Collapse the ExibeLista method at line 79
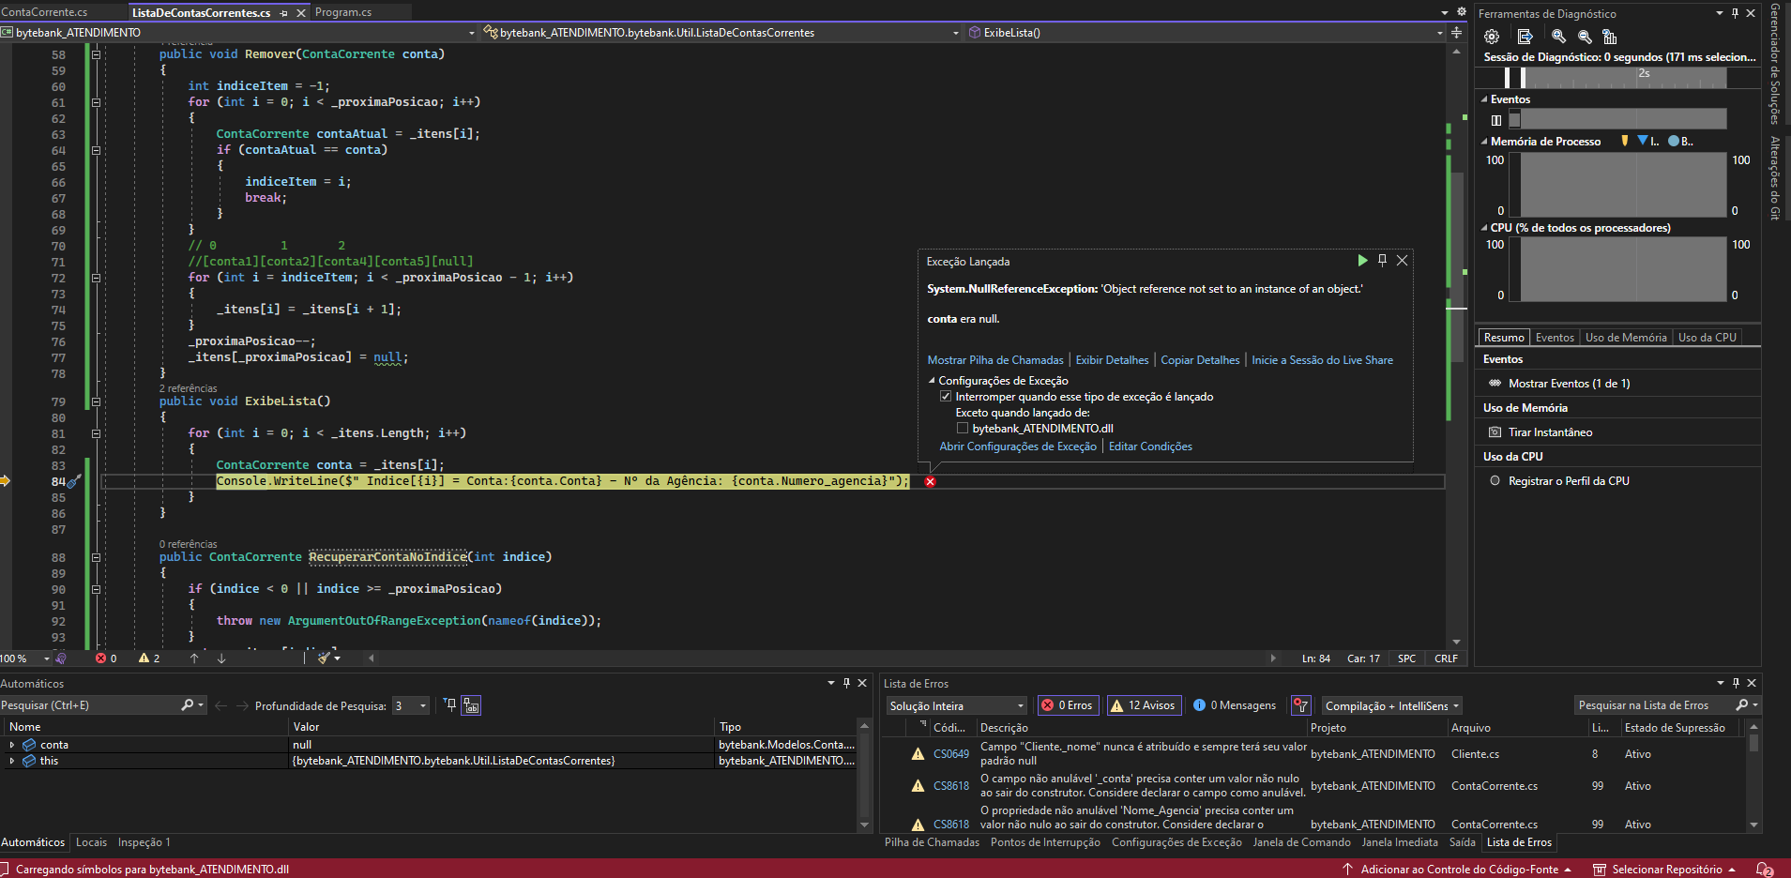The height and width of the screenshot is (878, 1791). tap(96, 401)
